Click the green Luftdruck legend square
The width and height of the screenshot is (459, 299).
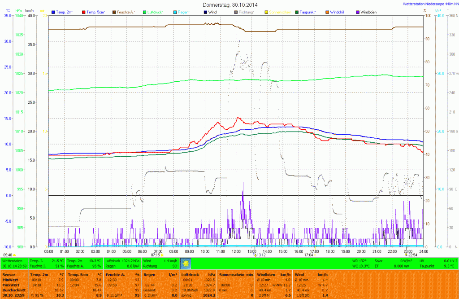point(145,11)
